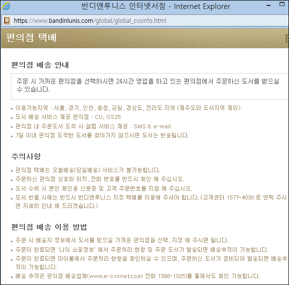Click the 편의점 배송 안내 heading

pyautogui.click(x=40, y=65)
